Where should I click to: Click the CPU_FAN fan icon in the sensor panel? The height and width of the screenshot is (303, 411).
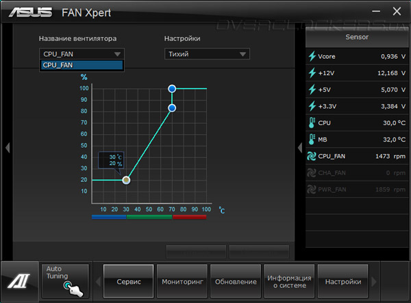(312, 156)
